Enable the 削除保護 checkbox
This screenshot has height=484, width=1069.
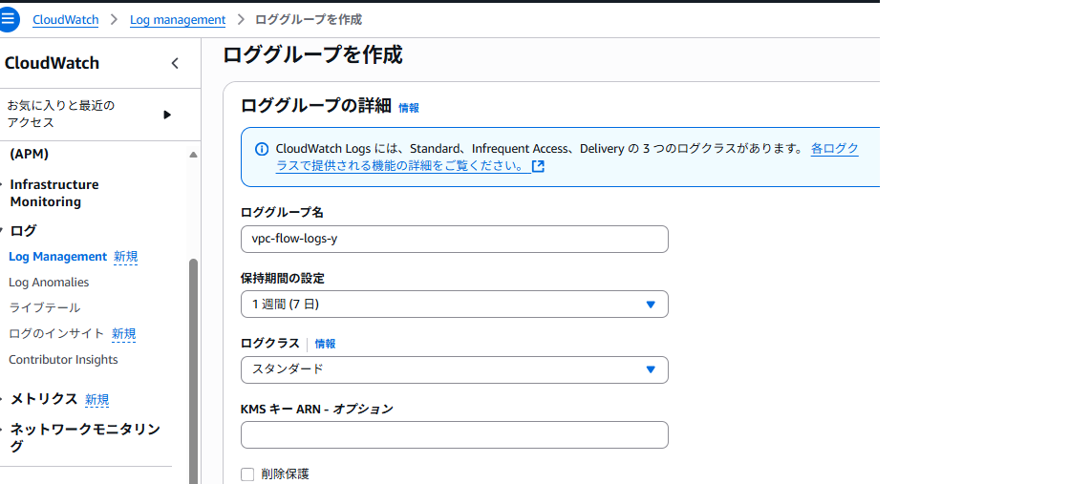coord(248,474)
